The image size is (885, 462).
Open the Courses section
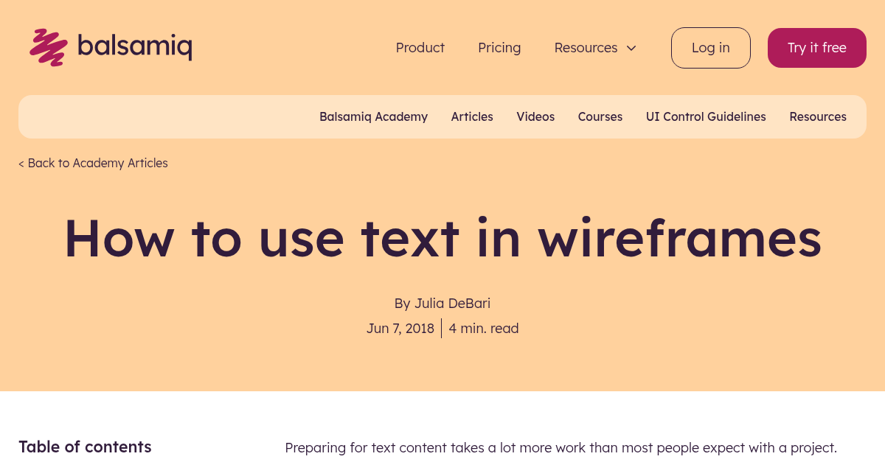click(x=600, y=116)
